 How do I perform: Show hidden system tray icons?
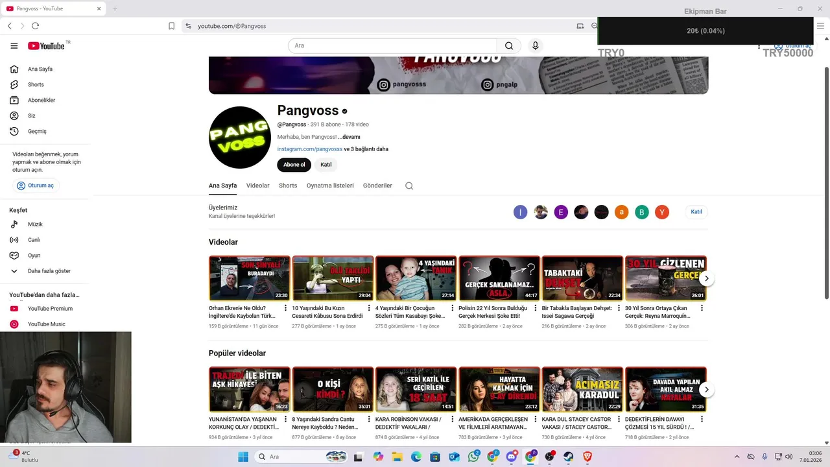pyautogui.click(x=737, y=457)
